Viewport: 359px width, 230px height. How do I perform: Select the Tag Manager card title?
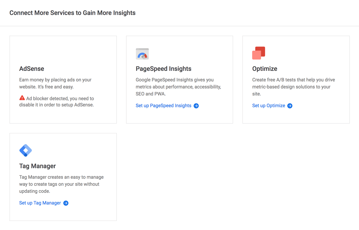pos(38,166)
